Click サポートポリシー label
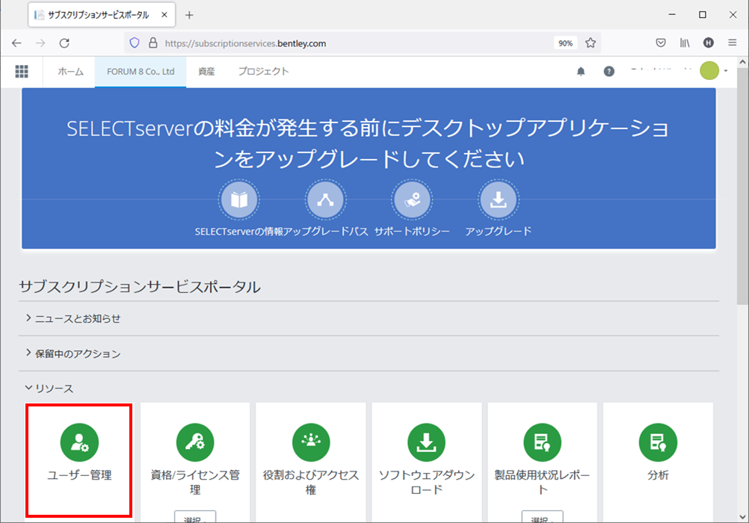Viewport: 749px width, 523px height. click(412, 232)
